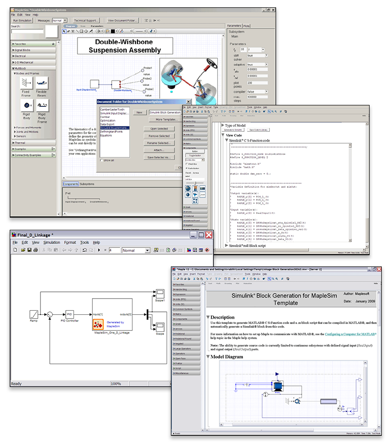
Task: Pick the Rigid Body Frame component icon
Action: pos(42,105)
